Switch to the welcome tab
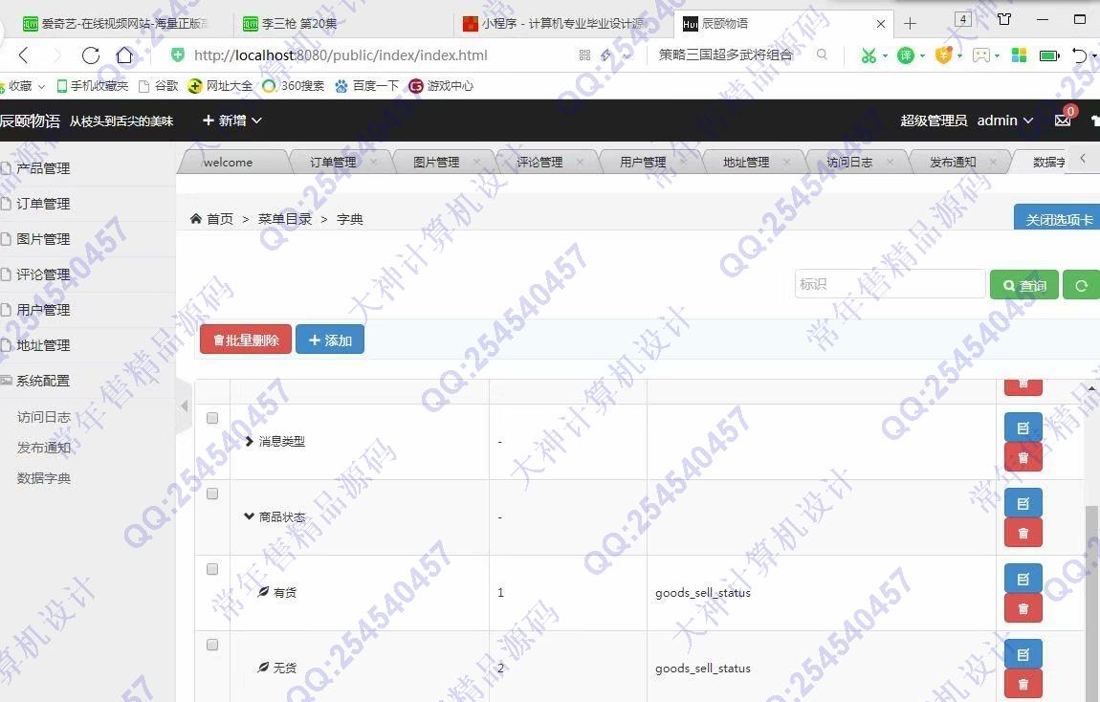The width and height of the screenshot is (1100, 702). pos(228,162)
